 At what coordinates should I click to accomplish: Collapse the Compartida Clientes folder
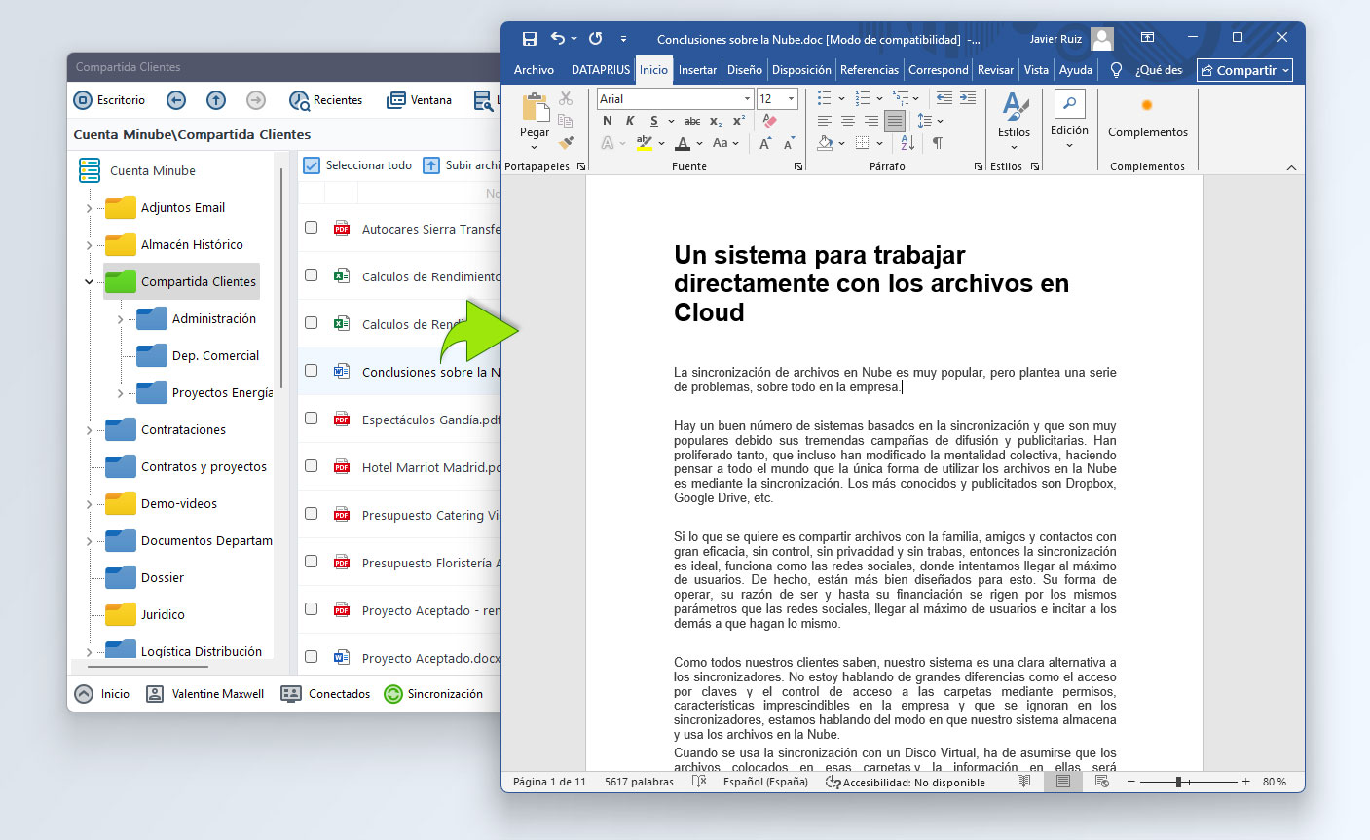(x=89, y=282)
